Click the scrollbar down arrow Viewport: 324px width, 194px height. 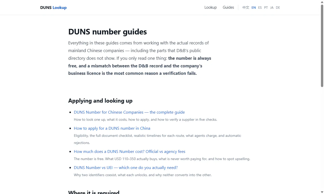click(322, 192)
